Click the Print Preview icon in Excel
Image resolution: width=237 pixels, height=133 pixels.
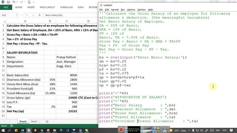pyautogui.click(x=29, y=2)
